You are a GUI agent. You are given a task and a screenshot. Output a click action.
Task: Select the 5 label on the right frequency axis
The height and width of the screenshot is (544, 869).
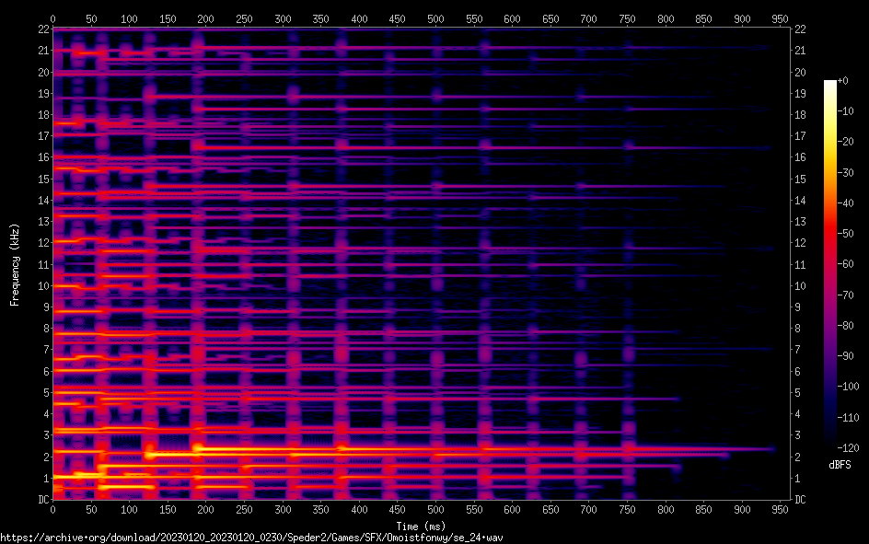tap(798, 393)
